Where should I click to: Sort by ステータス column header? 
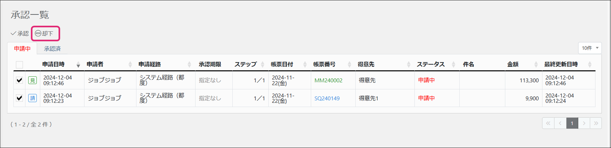[x=431, y=64]
